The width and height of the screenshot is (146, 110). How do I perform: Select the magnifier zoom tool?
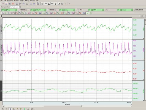pyautogui.click(x=10, y=109)
